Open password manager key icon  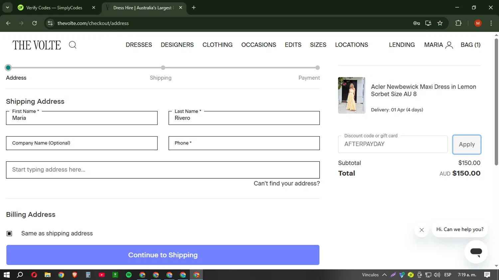coord(416,23)
